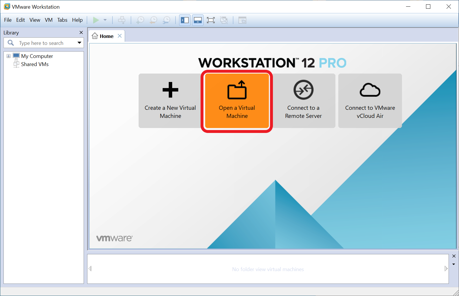This screenshot has width=459, height=296.
Task: Open the View menu
Action: (35, 20)
